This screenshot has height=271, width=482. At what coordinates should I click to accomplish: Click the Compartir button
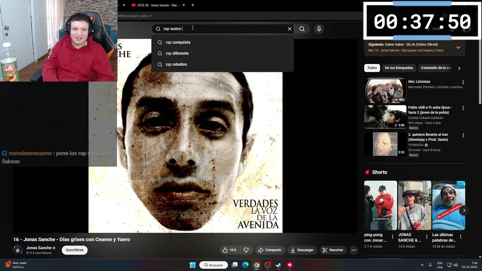270,250
